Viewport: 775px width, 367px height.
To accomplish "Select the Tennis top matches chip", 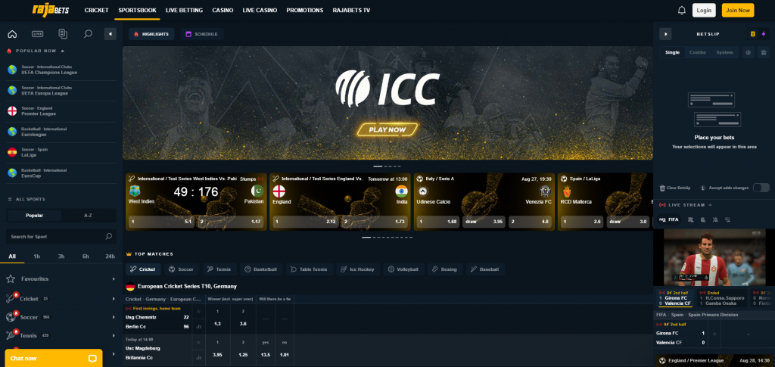I will click(x=219, y=269).
